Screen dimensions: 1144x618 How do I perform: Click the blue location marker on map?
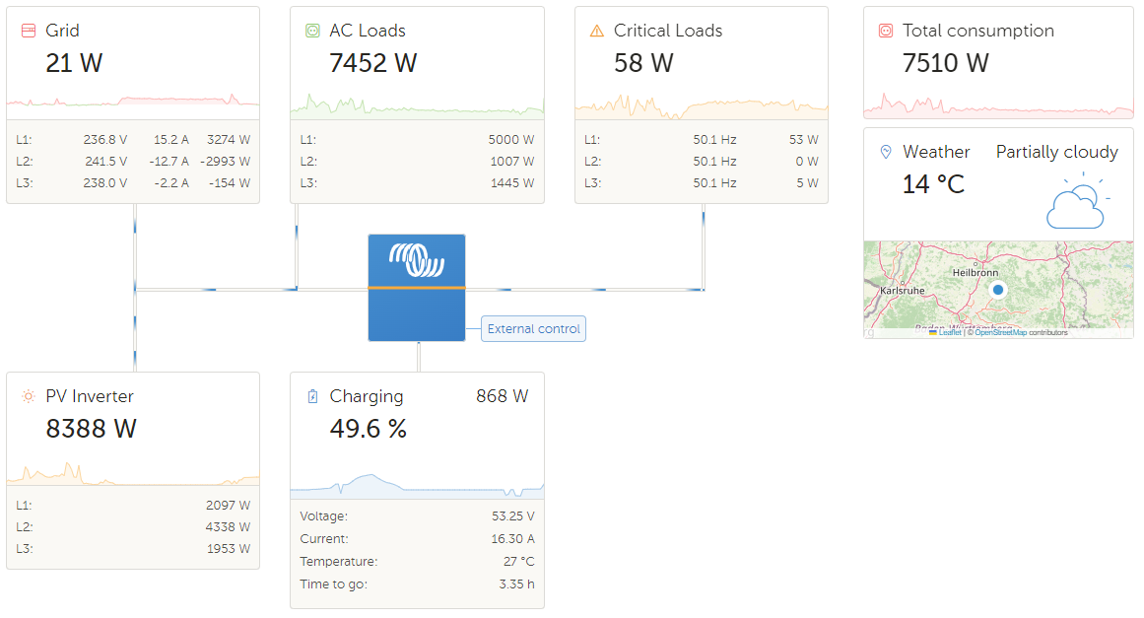(x=997, y=290)
